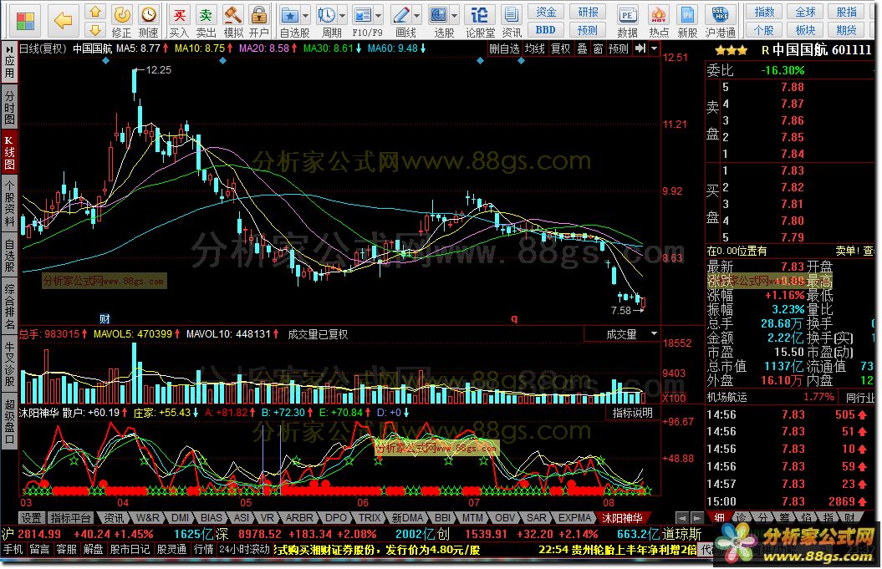
Task: Expand the 周期 dropdown arrow
Action: (x=343, y=16)
